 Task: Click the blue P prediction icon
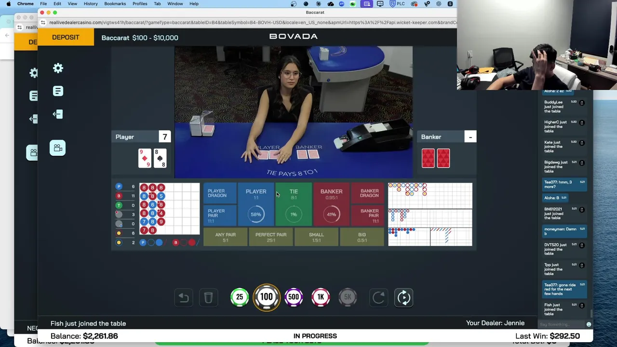[x=143, y=242]
